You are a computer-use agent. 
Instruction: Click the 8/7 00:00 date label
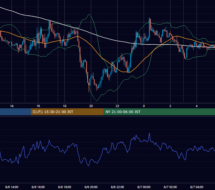coord(144,187)
